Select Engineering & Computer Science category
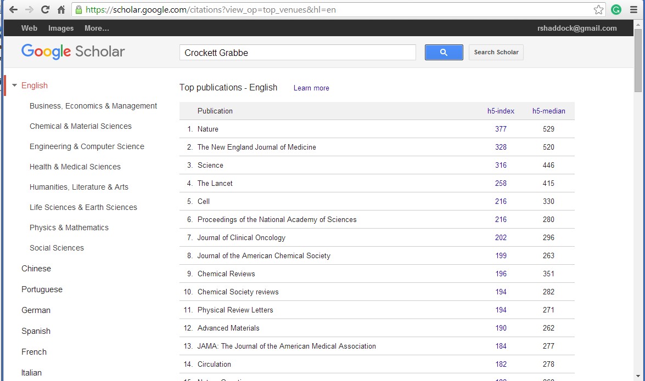The height and width of the screenshot is (381, 645). click(x=87, y=146)
